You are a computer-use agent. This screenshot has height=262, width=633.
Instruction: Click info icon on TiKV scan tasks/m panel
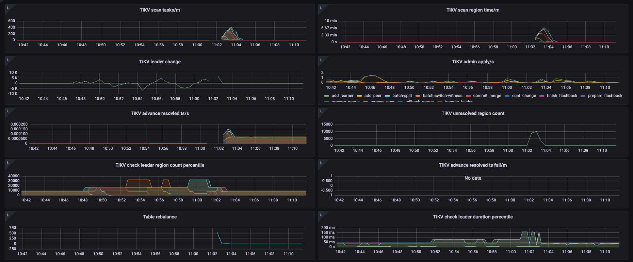7,7
